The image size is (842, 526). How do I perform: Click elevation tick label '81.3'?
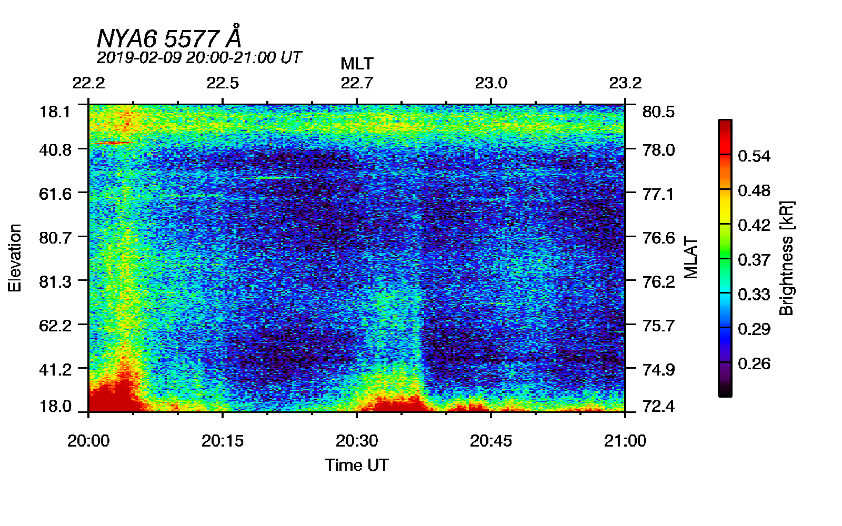tap(55, 281)
